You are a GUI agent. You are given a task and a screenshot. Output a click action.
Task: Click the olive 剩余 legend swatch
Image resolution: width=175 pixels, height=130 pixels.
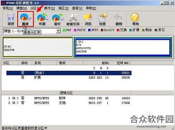[143, 30]
